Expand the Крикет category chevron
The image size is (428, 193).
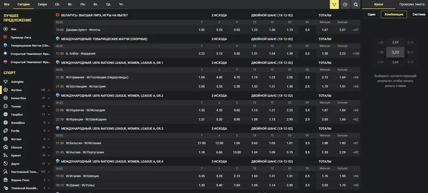click(49, 156)
